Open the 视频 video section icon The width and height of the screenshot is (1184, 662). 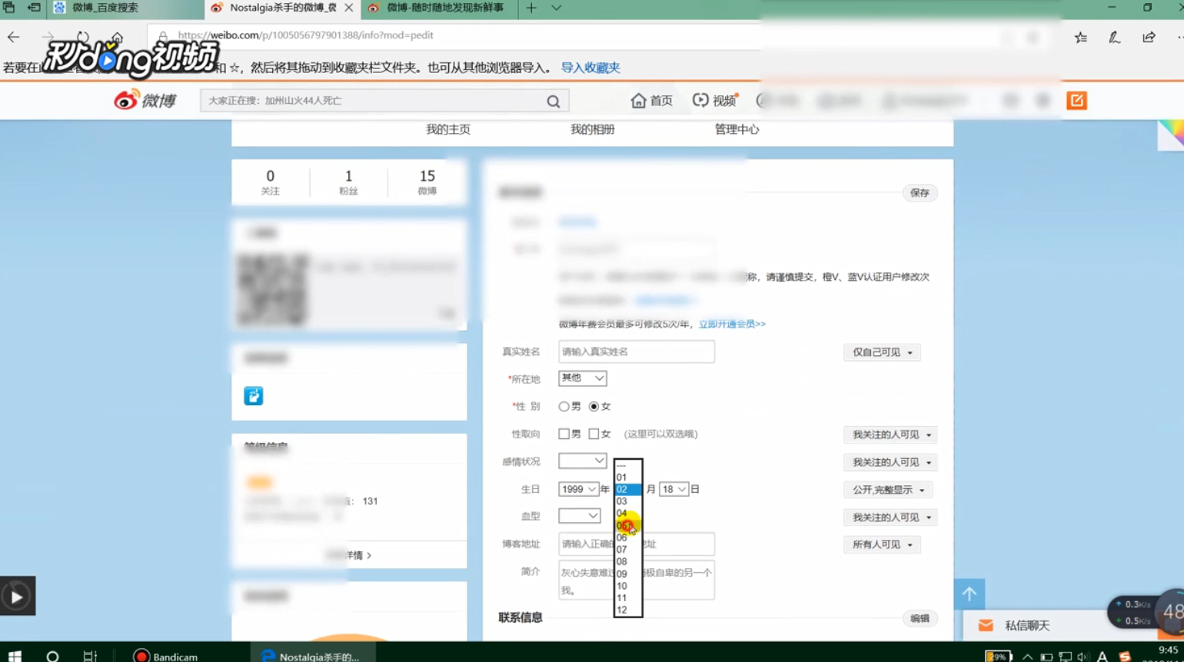pyautogui.click(x=700, y=100)
